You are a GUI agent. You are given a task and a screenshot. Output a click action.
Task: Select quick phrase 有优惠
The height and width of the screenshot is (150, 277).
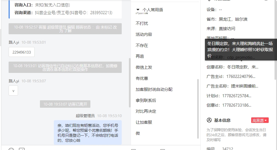(142, 78)
